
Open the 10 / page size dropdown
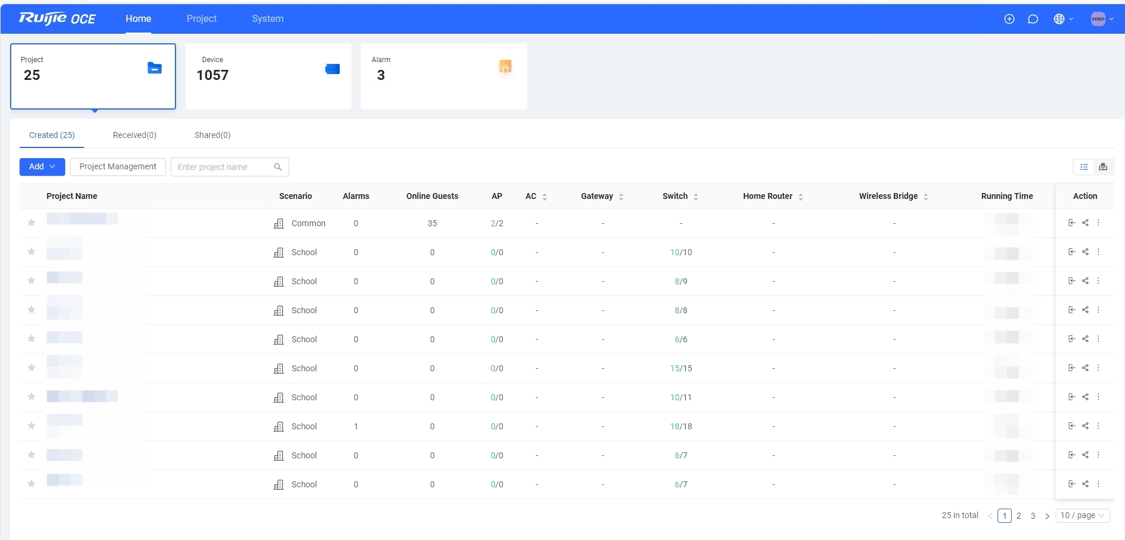pos(1083,516)
